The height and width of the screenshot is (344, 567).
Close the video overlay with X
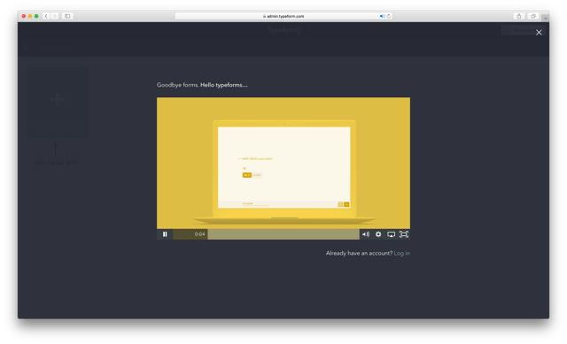(539, 33)
